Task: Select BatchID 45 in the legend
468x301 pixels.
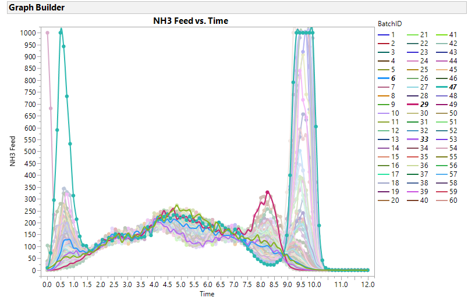Action: point(446,70)
